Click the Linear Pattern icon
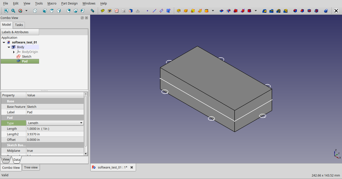 pos(271,11)
